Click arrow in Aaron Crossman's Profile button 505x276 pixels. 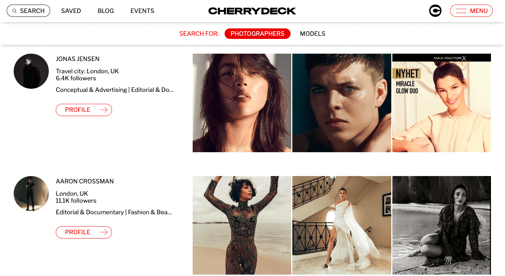click(x=104, y=232)
